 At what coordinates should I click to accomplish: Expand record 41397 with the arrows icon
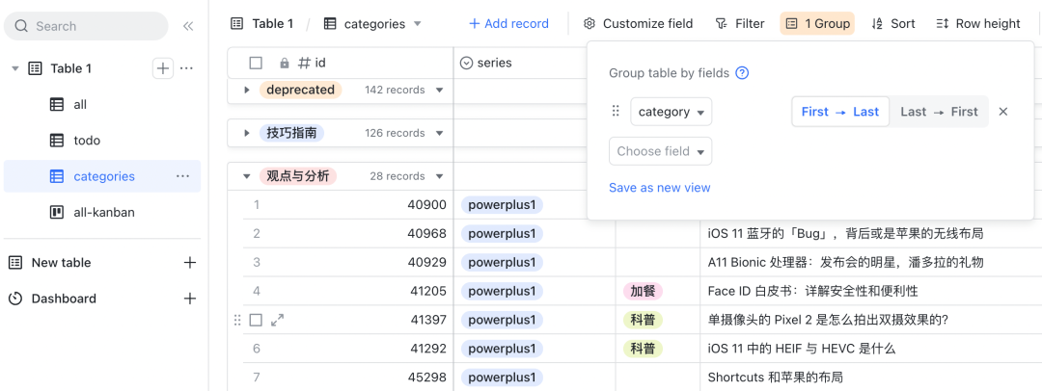coord(277,320)
